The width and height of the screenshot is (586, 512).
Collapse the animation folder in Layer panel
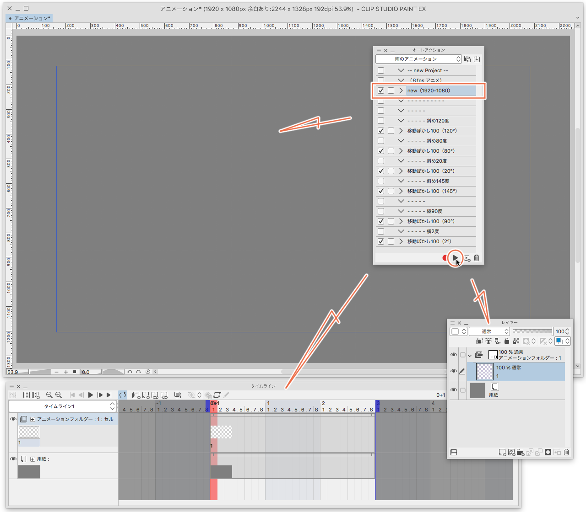coord(470,355)
